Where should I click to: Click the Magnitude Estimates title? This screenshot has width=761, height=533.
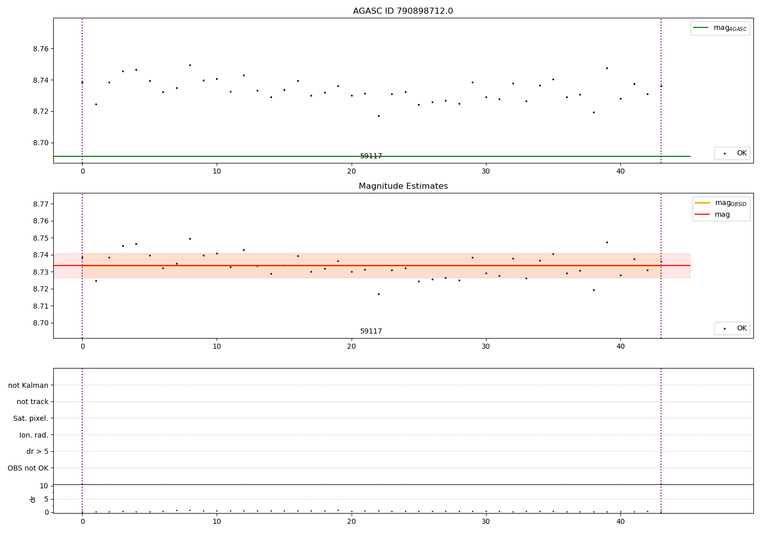coord(403,186)
